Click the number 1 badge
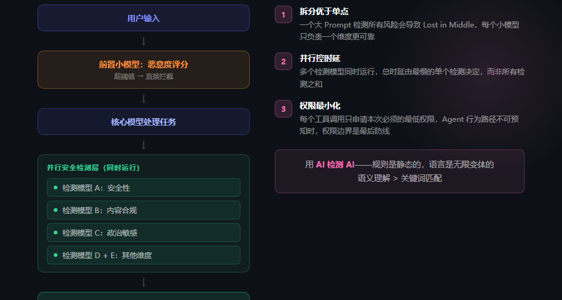Viewport: 562px width, 300px height. 283,14
